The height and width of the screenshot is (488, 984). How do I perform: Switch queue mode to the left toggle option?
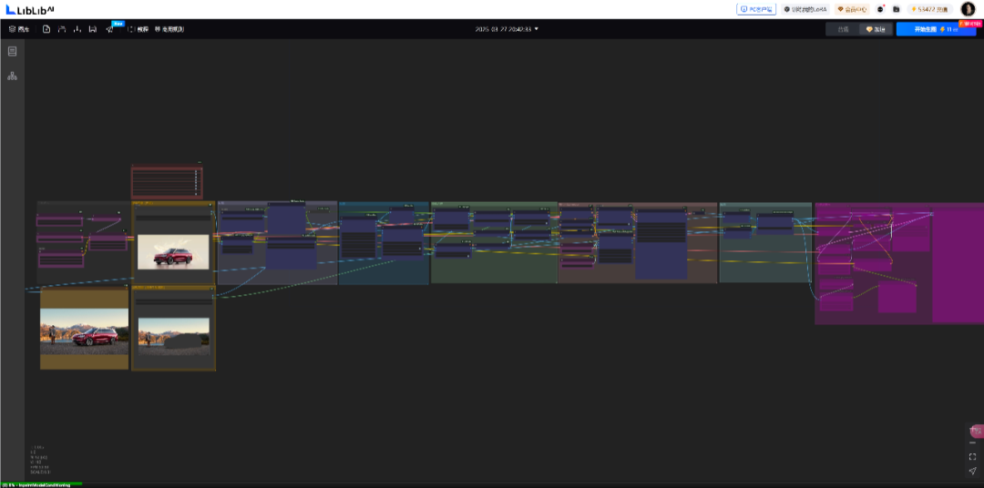coord(843,29)
